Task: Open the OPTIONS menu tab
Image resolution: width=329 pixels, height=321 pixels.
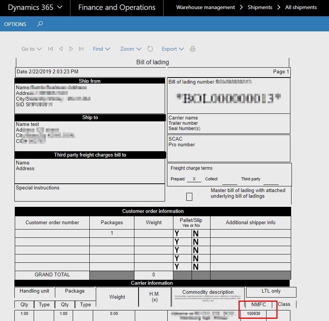Action: click(x=15, y=24)
